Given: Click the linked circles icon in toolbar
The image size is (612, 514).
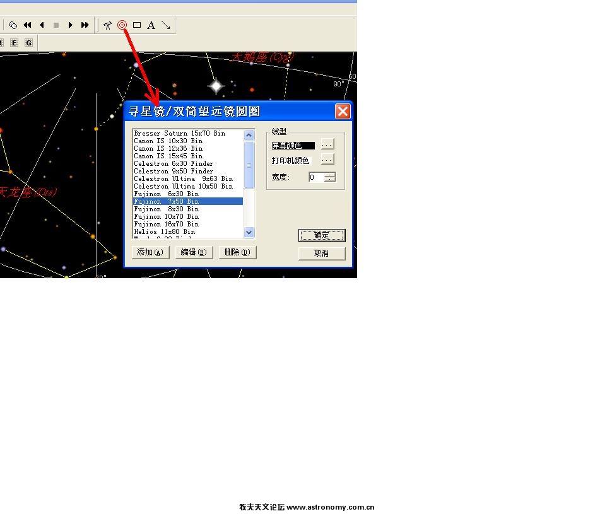Looking at the screenshot, I should [13, 25].
